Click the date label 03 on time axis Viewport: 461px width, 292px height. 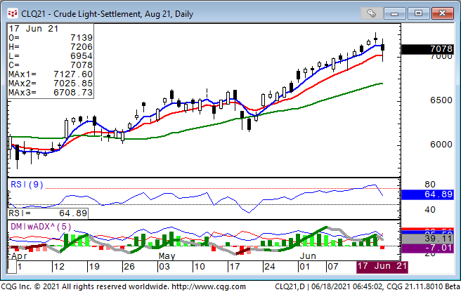(x=164, y=267)
